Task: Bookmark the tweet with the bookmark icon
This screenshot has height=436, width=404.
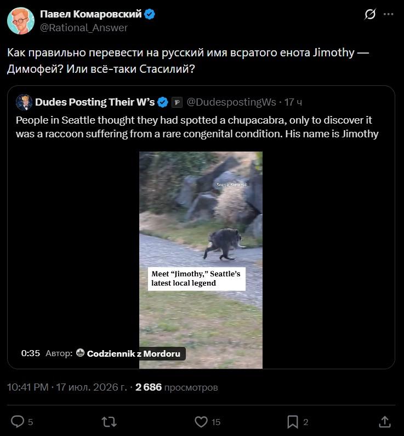Action: [293, 422]
